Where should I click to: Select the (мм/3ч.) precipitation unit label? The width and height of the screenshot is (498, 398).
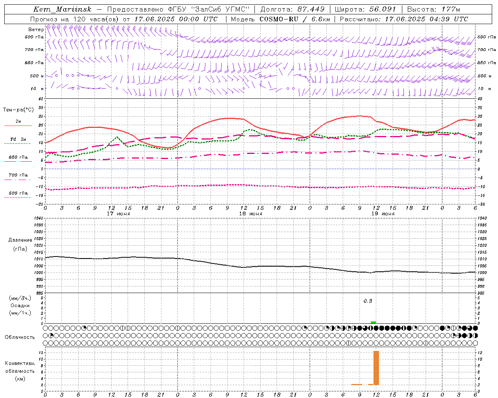tap(20, 298)
